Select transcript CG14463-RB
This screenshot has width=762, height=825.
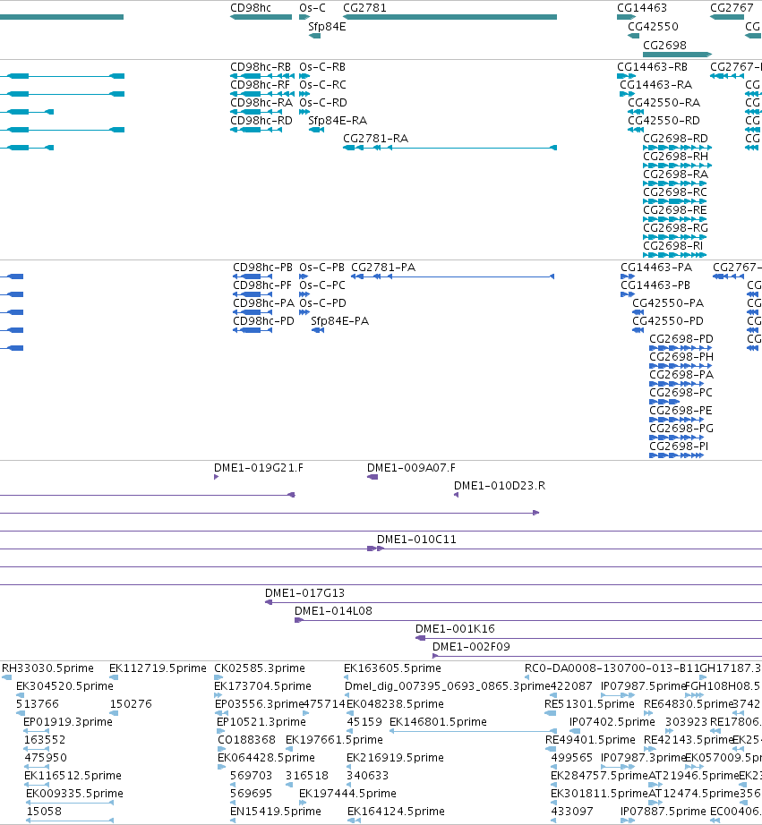[653, 67]
